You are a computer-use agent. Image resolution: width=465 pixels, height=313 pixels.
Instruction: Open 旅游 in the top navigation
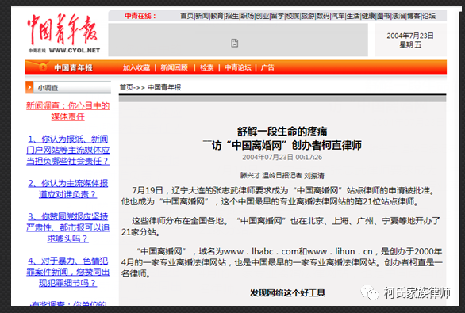(x=308, y=16)
